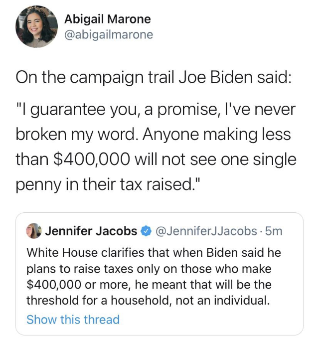
Task: Click the blue verified badge icon
Action: (146, 231)
